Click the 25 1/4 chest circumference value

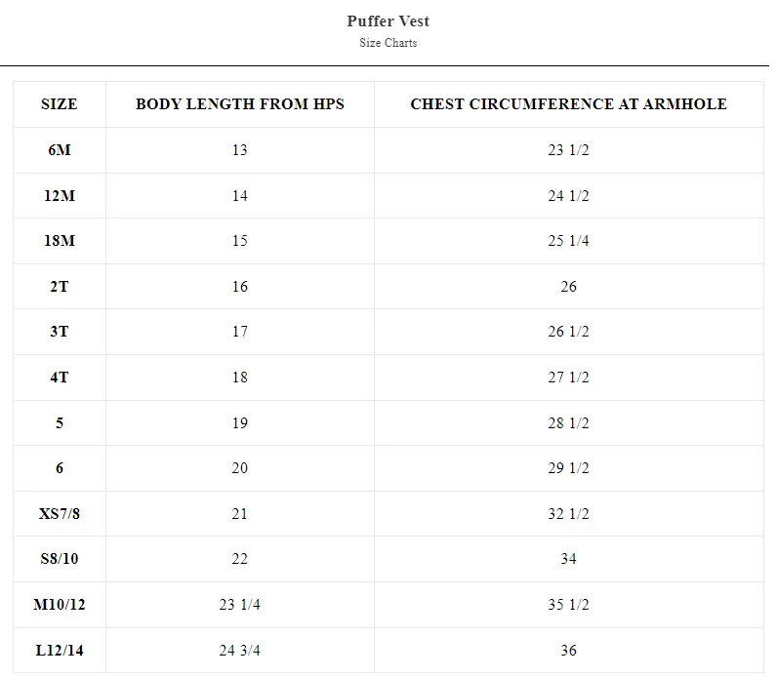pos(569,241)
